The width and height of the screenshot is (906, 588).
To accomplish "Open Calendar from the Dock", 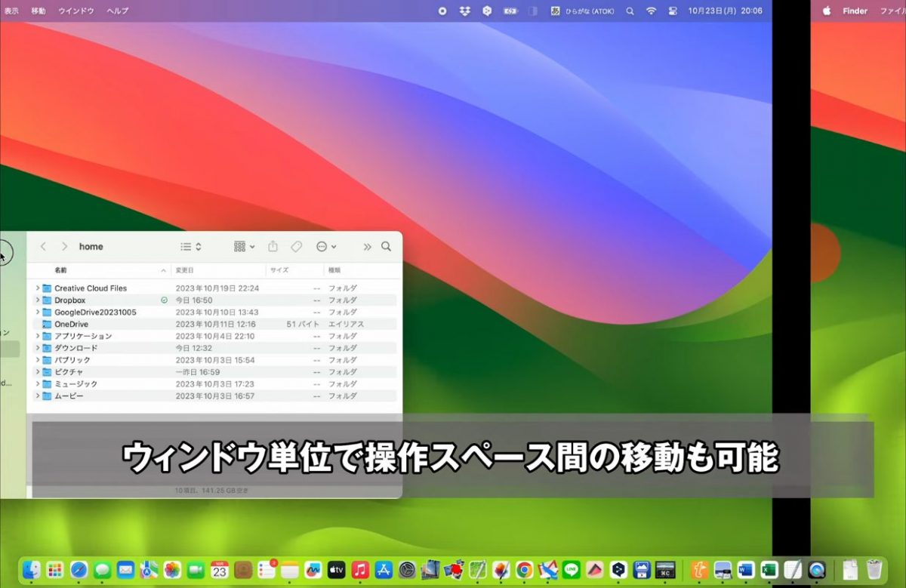I will click(219, 569).
